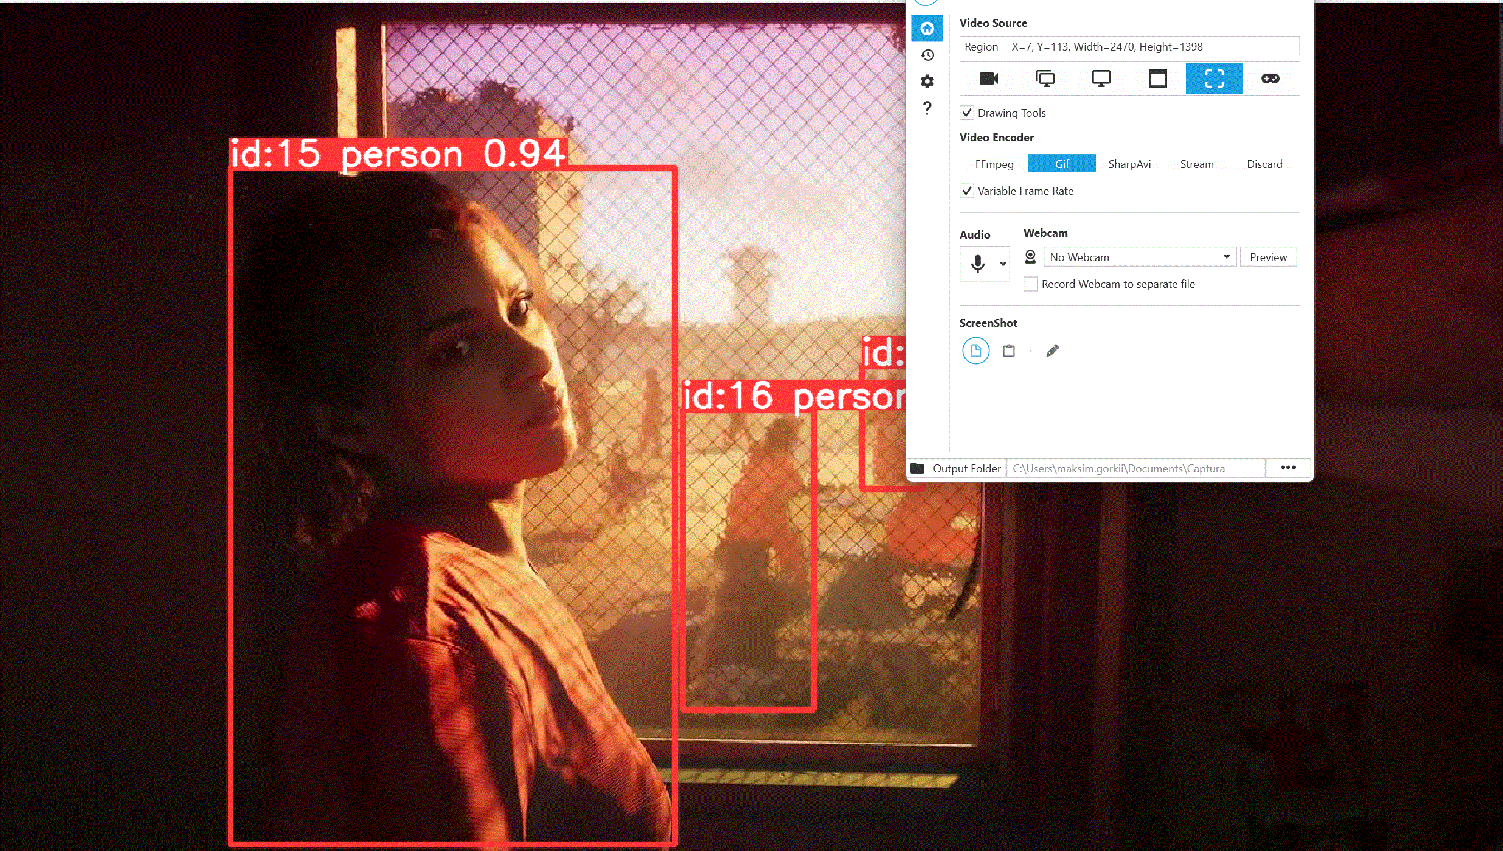This screenshot has height=851, width=1503.
Task: Click the Region video source field
Action: (1129, 46)
